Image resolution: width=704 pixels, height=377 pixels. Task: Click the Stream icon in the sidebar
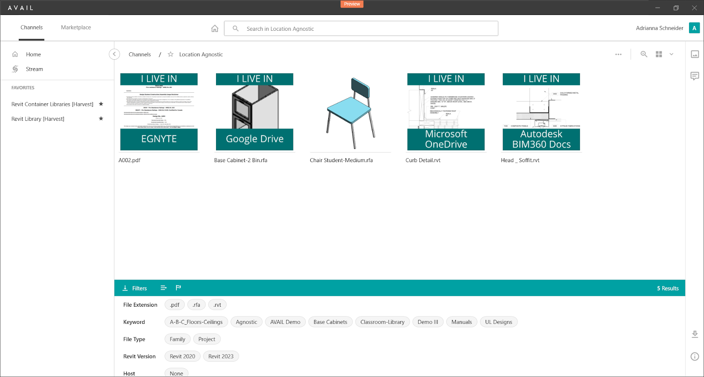coord(15,69)
